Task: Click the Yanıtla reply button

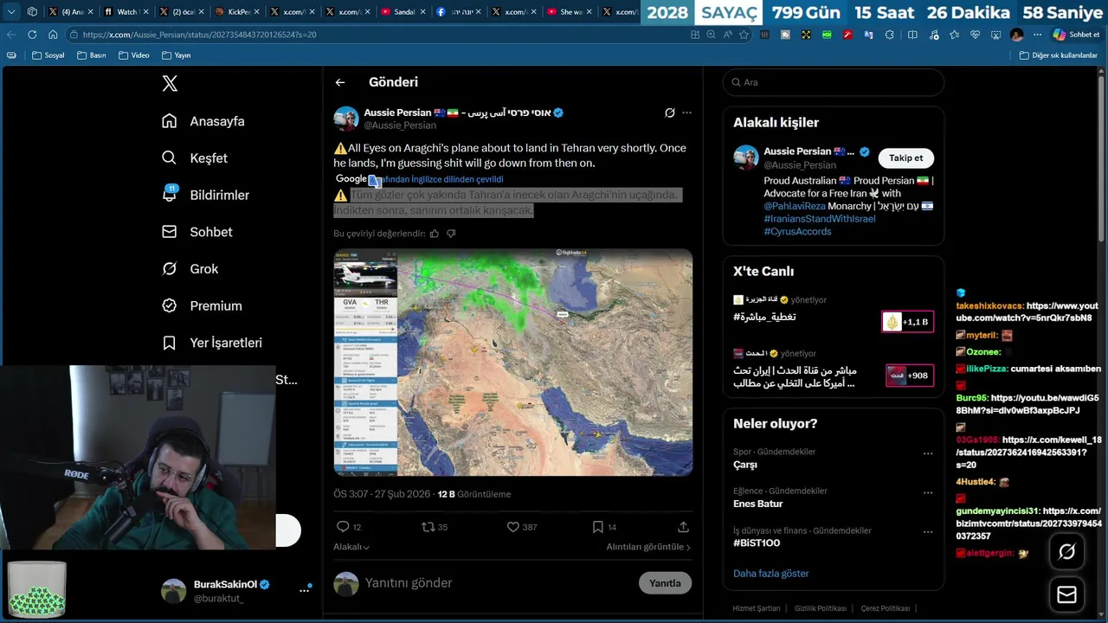Action: tap(665, 583)
